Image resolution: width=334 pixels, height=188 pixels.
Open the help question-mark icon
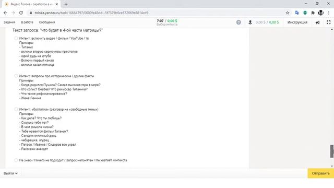click(x=238, y=22)
